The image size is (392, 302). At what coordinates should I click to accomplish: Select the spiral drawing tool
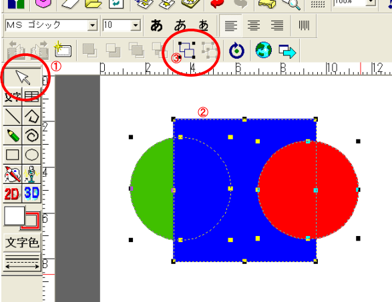(32, 135)
